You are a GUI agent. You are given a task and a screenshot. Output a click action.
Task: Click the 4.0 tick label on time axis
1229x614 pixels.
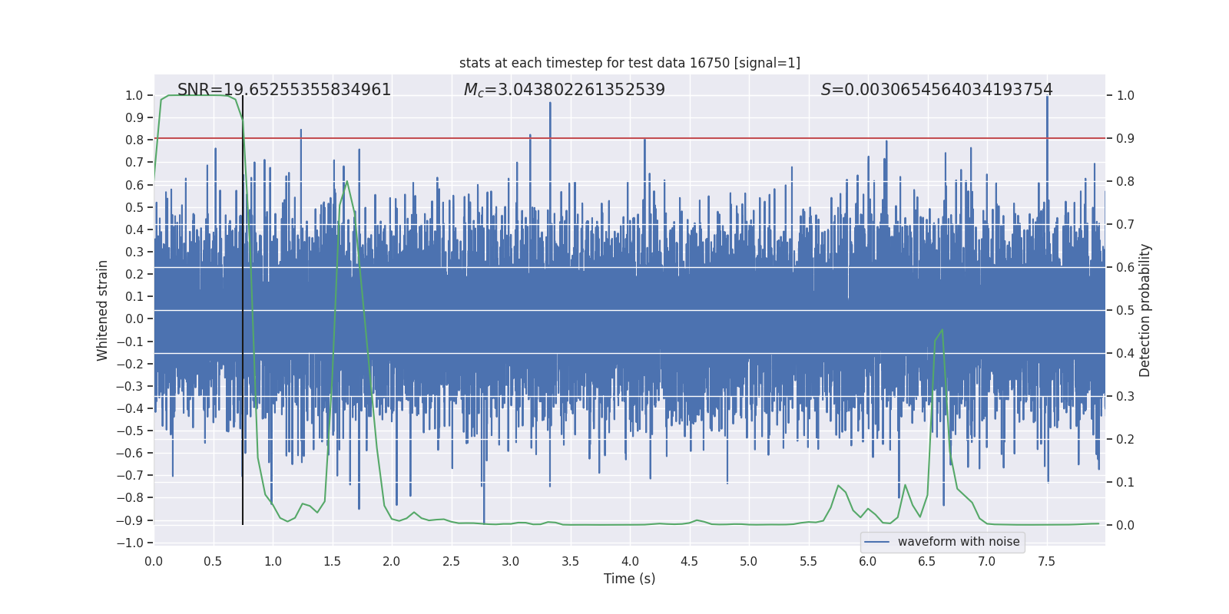pyautogui.click(x=630, y=561)
